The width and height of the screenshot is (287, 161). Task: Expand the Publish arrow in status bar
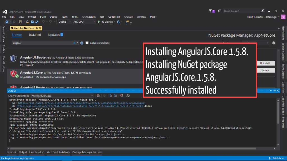click(283, 158)
